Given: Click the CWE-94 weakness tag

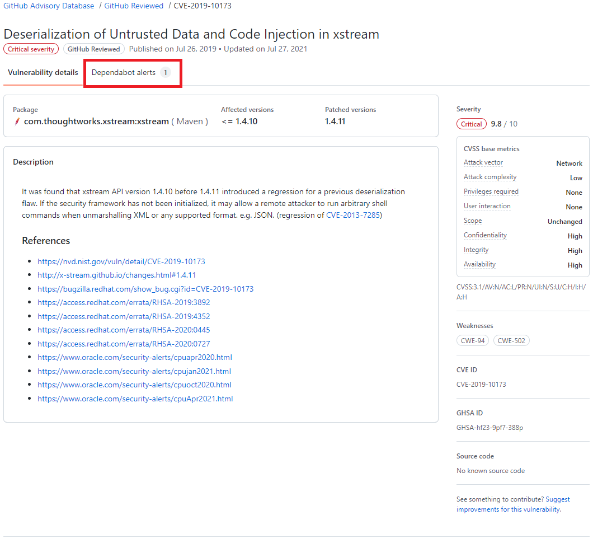Looking at the screenshot, I should click(473, 340).
